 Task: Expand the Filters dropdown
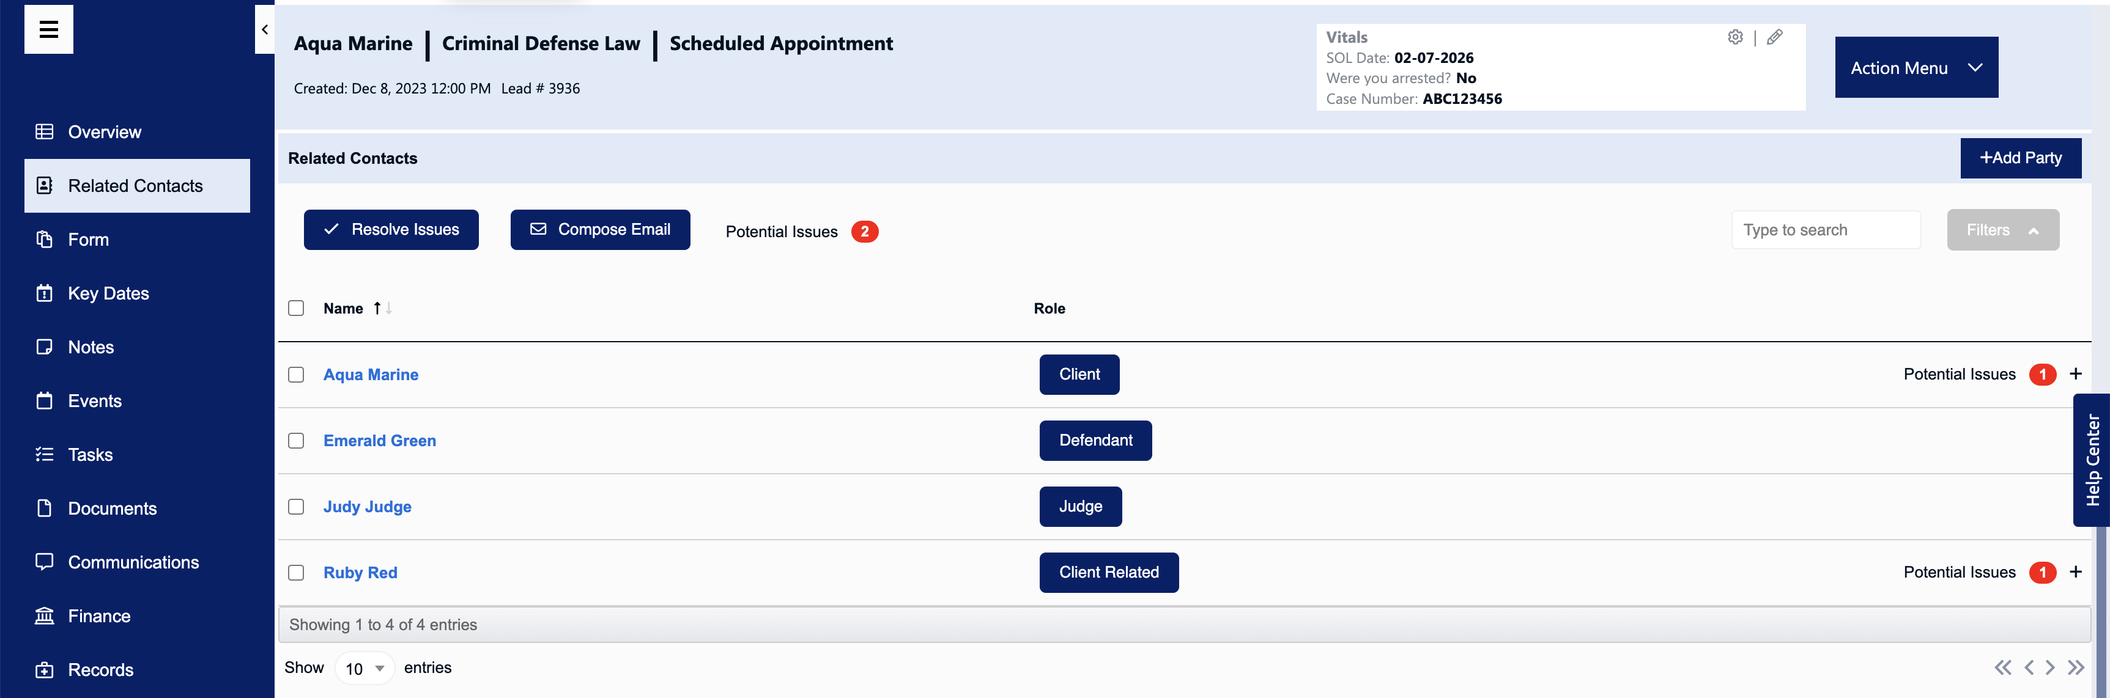click(2003, 230)
